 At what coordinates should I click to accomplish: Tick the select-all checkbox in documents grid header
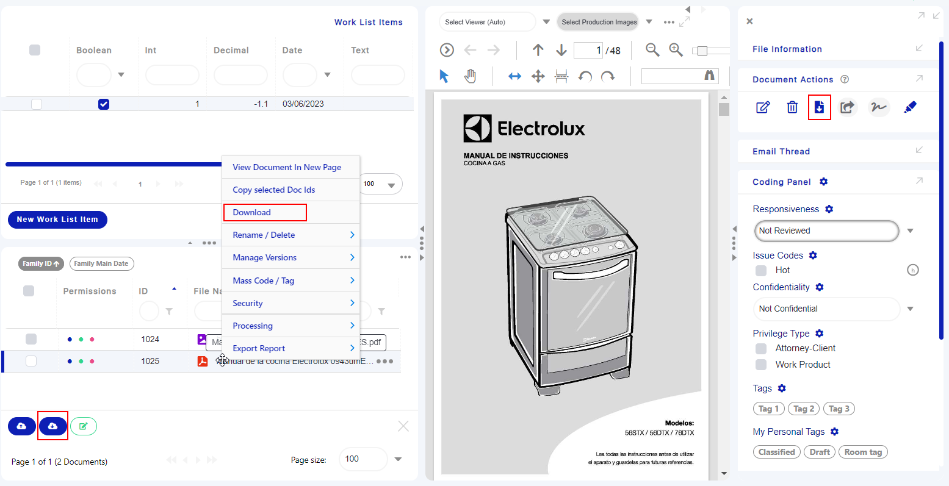coord(29,291)
